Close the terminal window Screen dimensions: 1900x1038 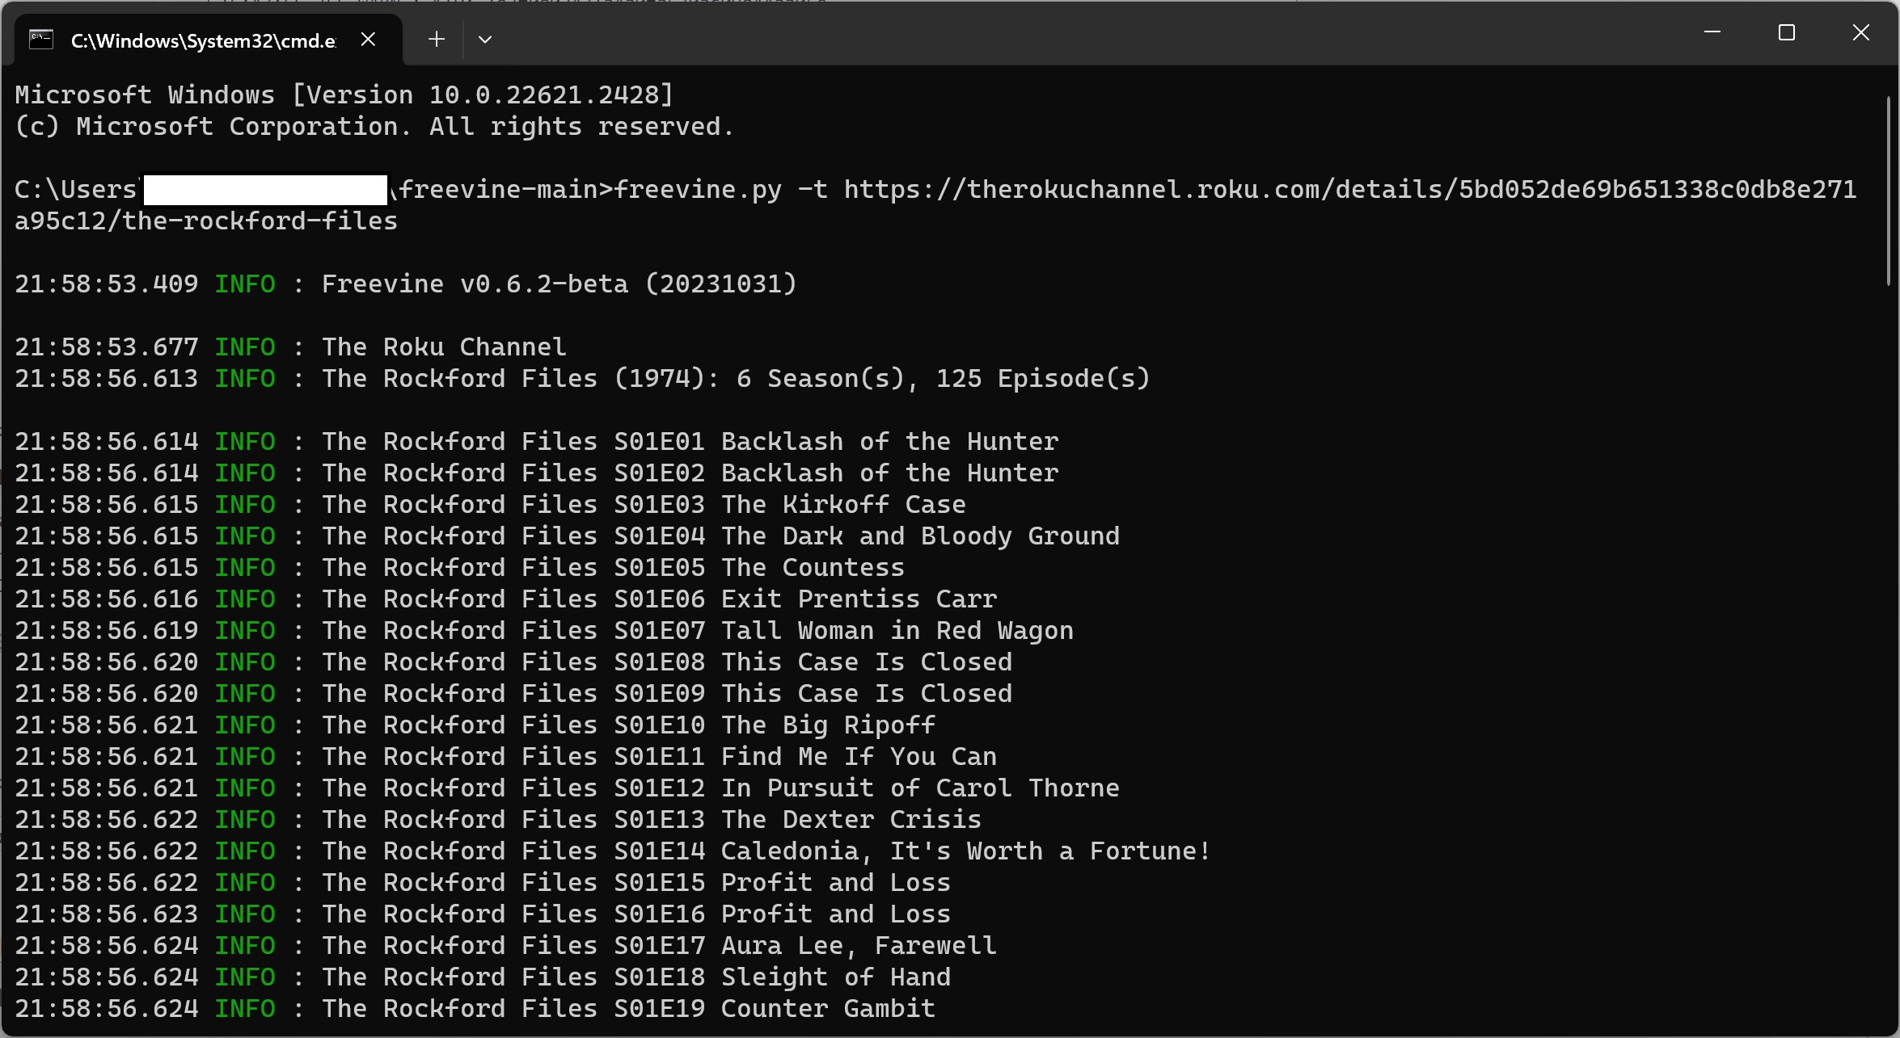tap(1861, 33)
